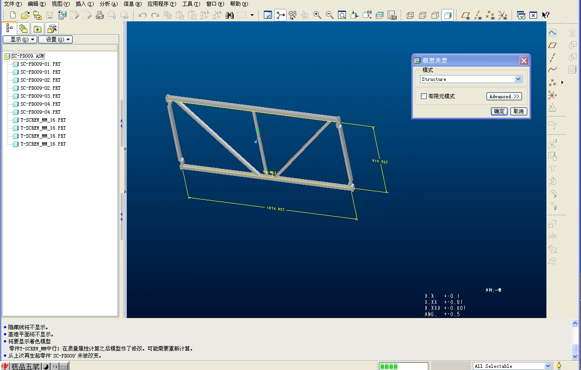
Task: Switch to the model tree tab
Action: click(x=9, y=28)
